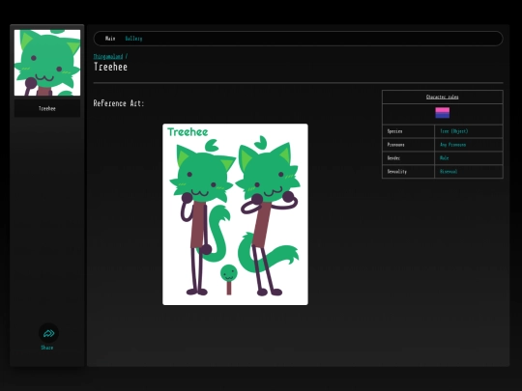522x391 pixels.
Task: Click the Reference Art: heading
Action: pos(119,103)
